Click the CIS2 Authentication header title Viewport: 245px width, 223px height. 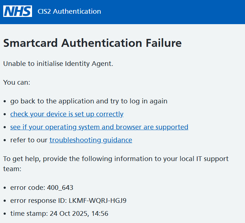[69, 12]
